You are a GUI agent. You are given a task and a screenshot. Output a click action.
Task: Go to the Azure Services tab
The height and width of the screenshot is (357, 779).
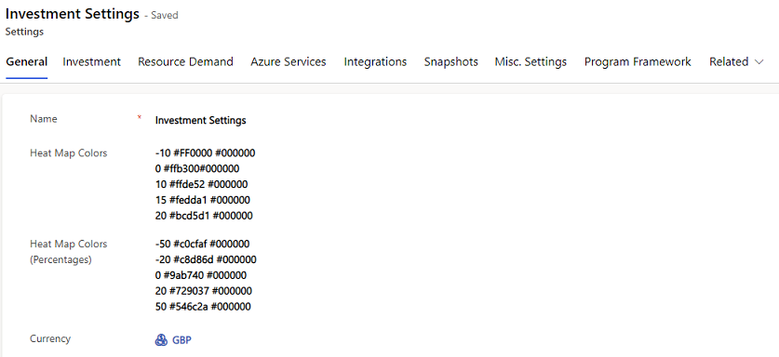pyautogui.click(x=289, y=62)
